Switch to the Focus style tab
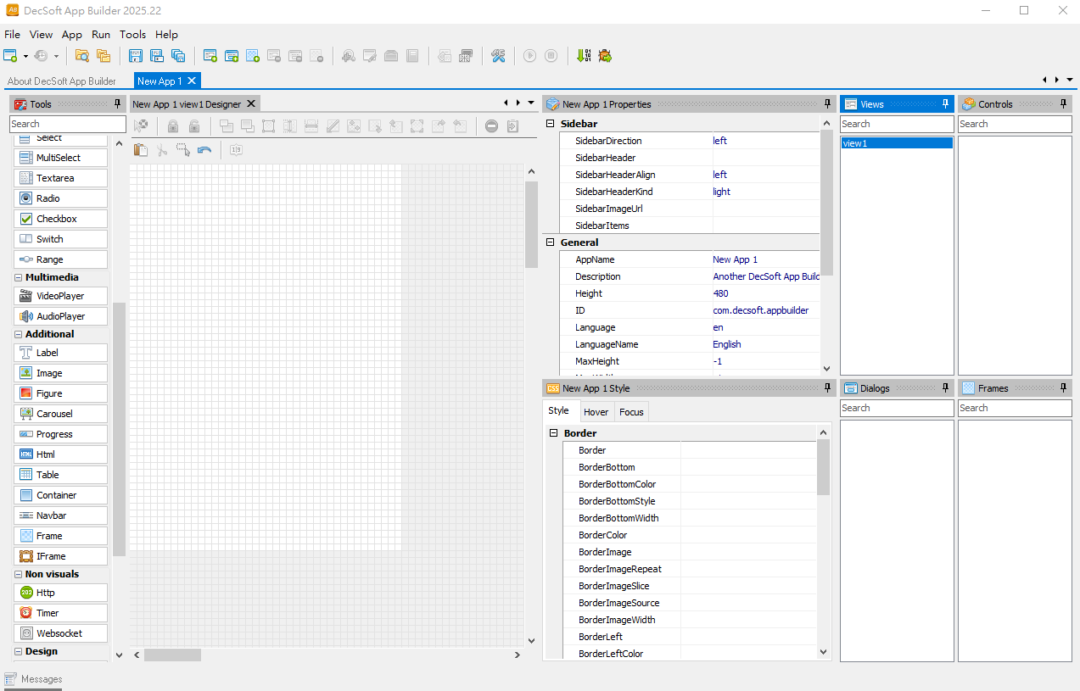The height and width of the screenshot is (691, 1080). coord(631,412)
